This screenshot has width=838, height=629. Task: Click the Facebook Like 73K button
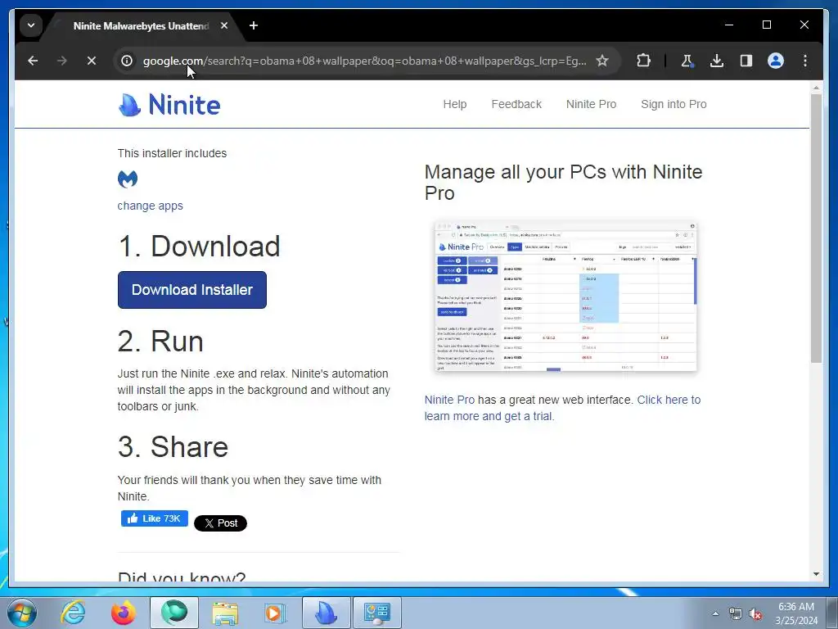pyautogui.click(x=154, y=518)
